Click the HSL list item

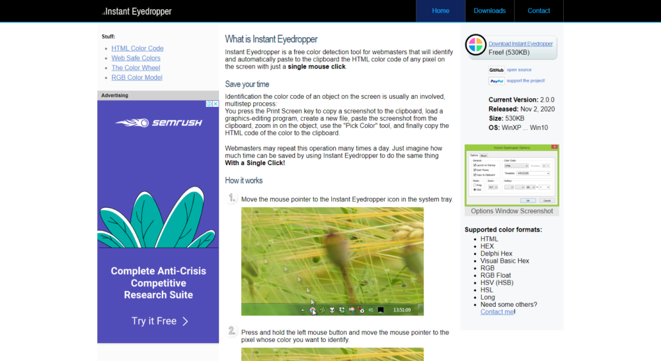click(x=486, y=290)
